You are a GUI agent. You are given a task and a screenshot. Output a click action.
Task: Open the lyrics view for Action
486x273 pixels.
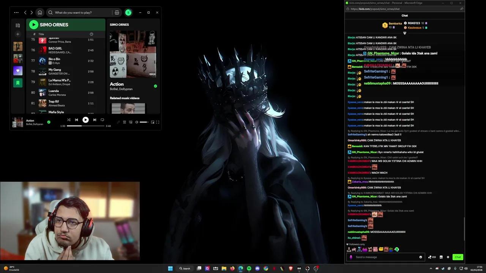point(118,122)
